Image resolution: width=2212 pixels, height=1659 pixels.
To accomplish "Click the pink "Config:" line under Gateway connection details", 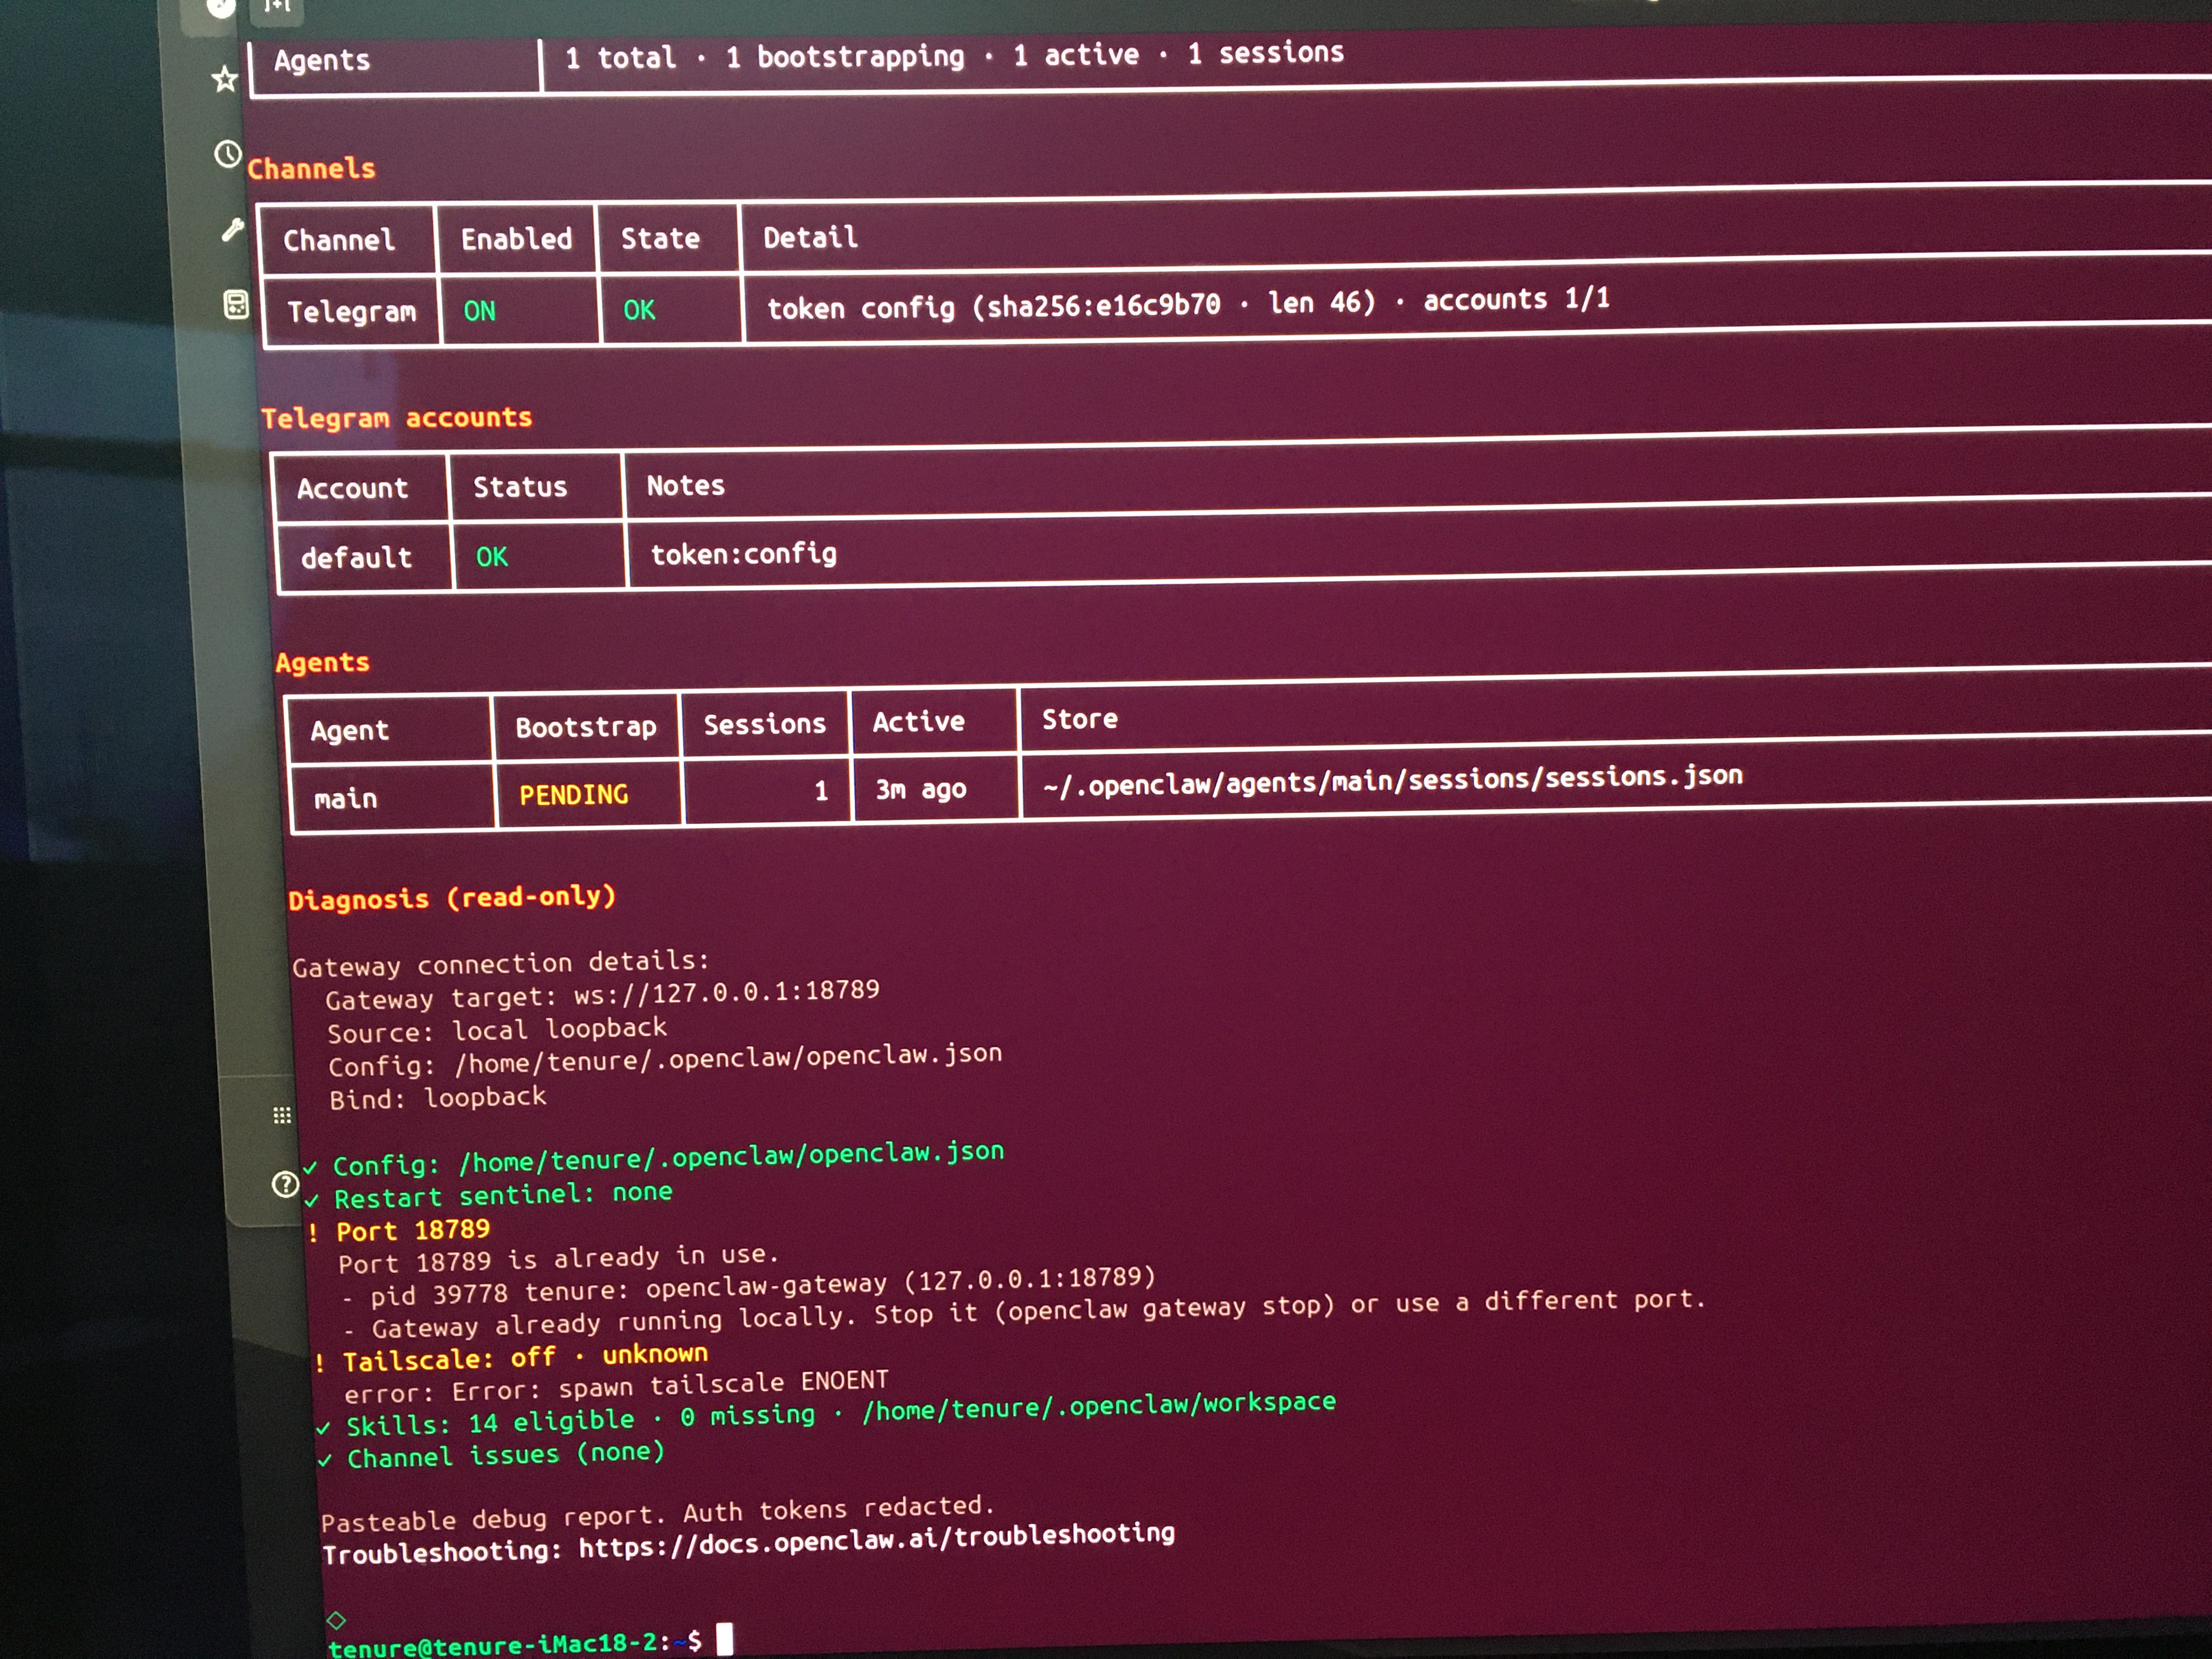I will (665, 1060).
